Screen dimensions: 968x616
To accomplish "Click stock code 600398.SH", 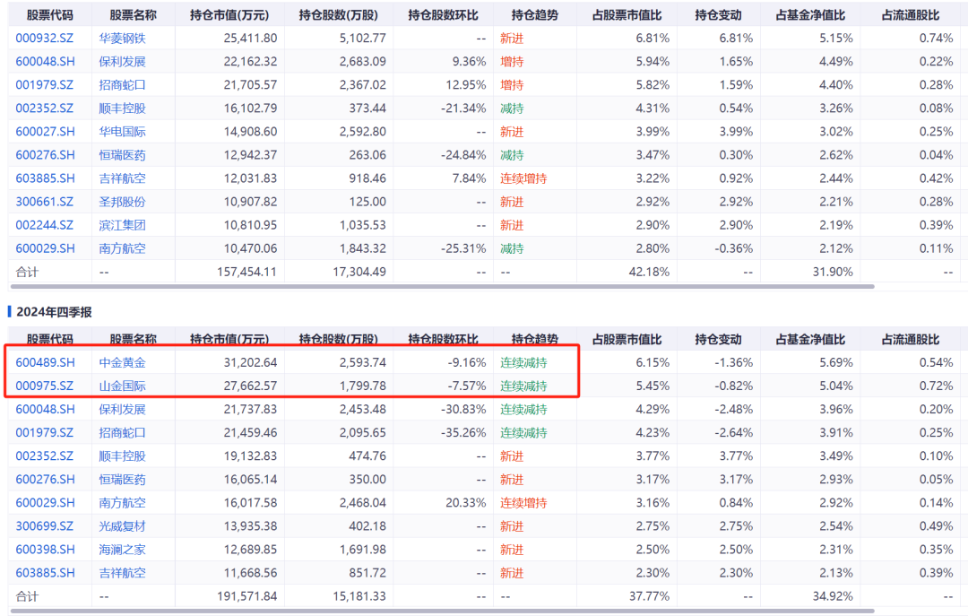I will 45,550.
